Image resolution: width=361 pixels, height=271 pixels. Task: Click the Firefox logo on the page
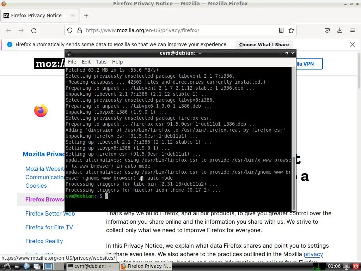[41, 110]
